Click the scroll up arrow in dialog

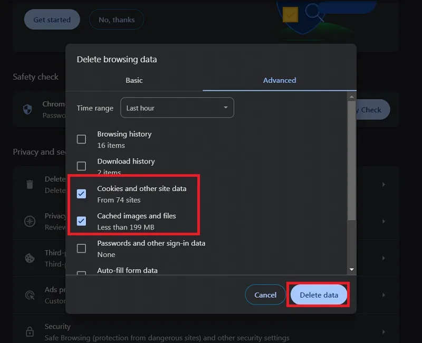(351, 97)
